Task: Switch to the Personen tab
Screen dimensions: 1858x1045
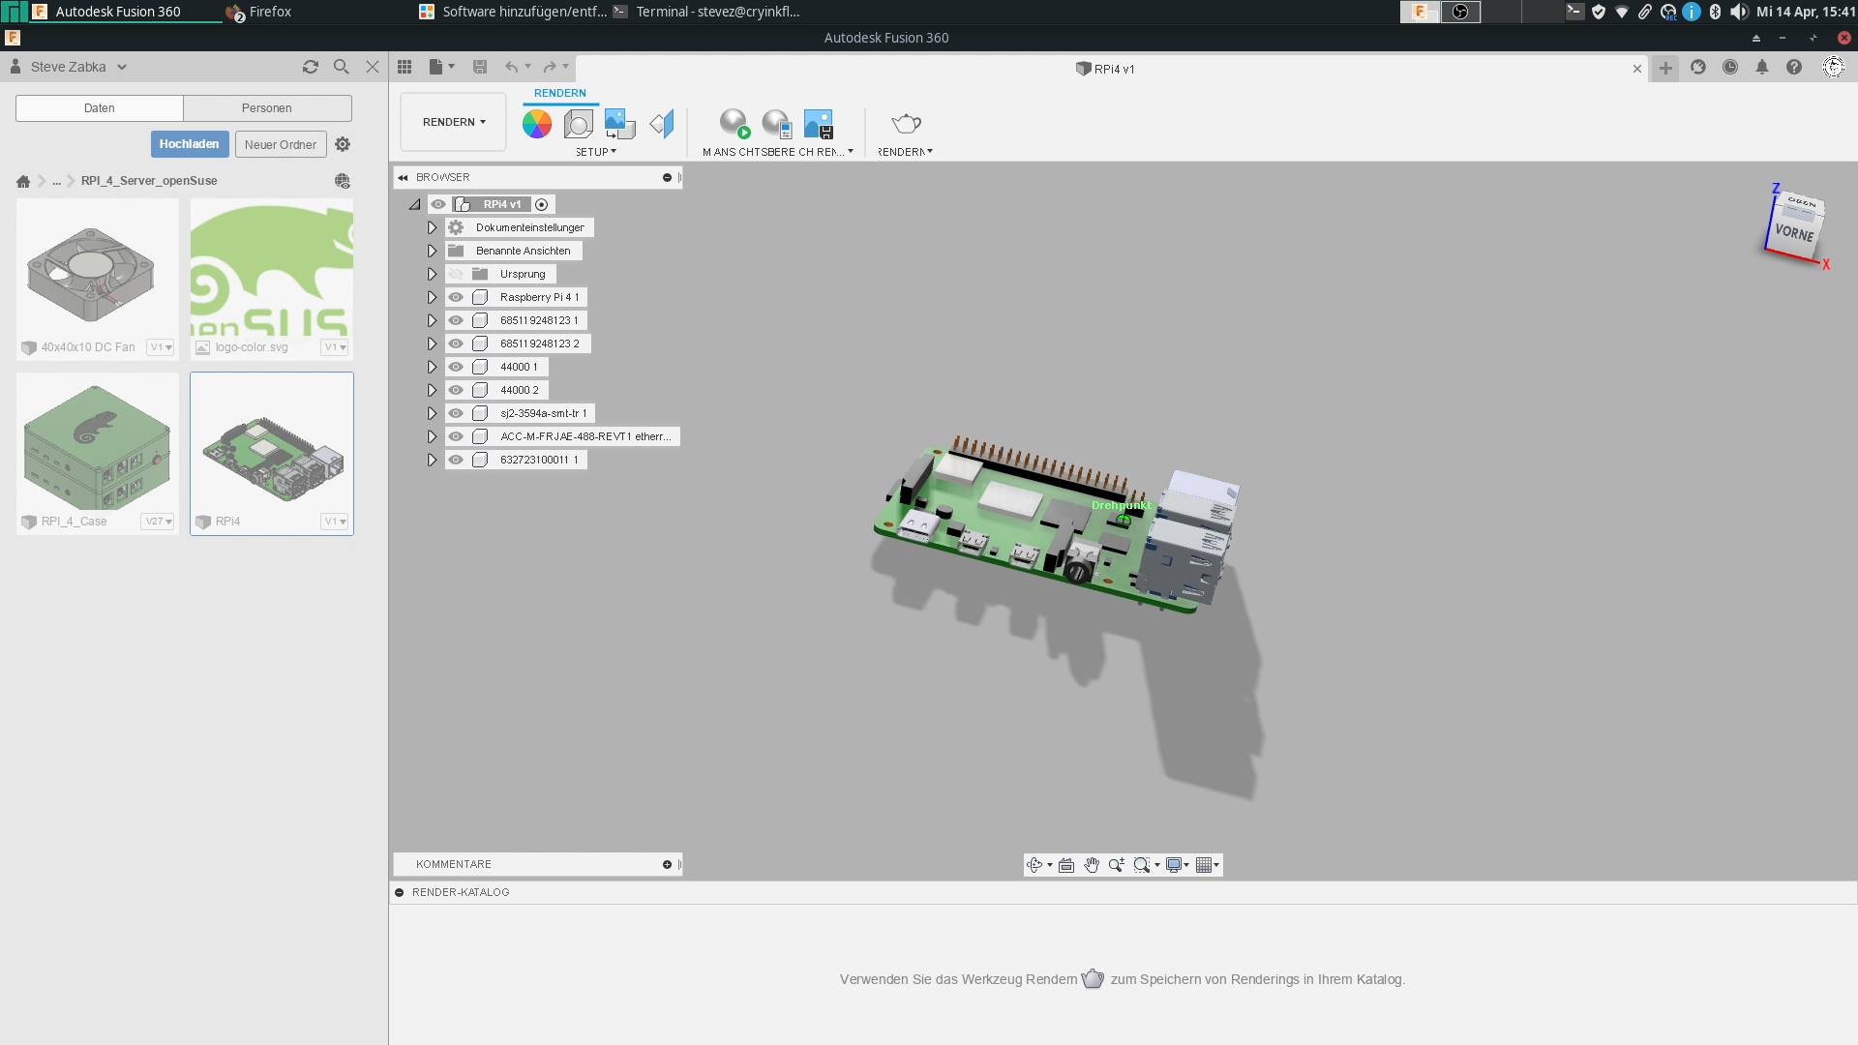Action: [x=266, y=108]
